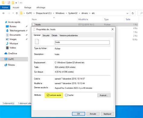Open the Versions précédentes tab

coord(68,36)
